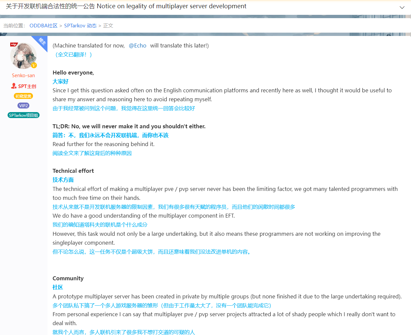Click the post title text in header
The width and height of the screenshot is (411, 335).
coord(126,6)
